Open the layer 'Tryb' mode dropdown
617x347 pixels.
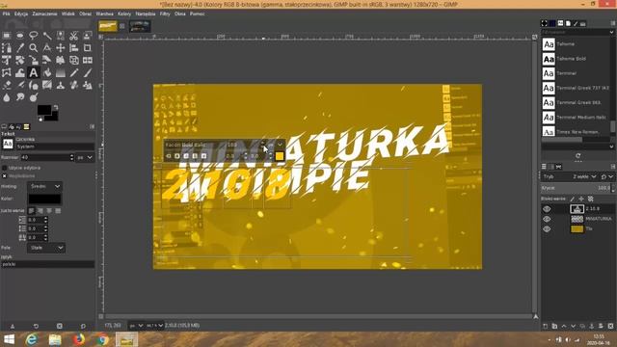(584, 176)
